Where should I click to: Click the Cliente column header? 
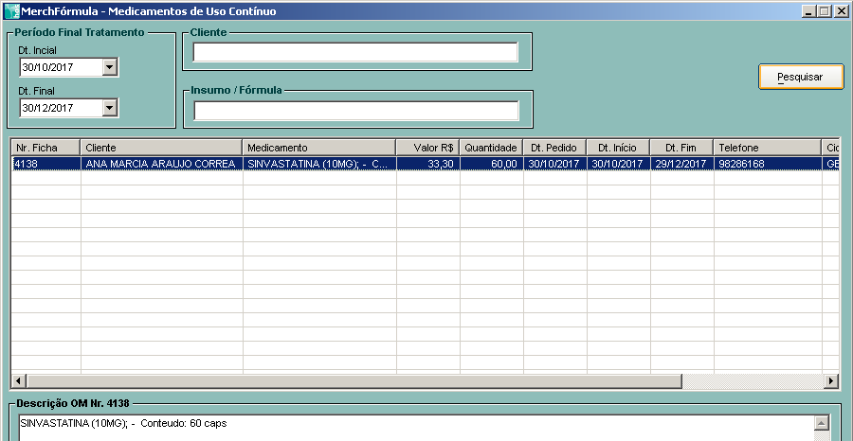pos(161,148)
